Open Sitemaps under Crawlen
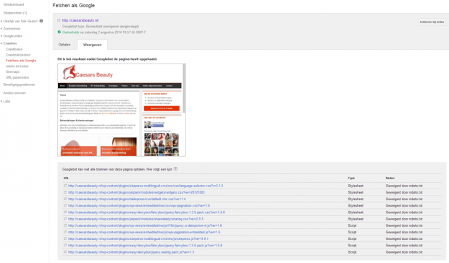 (12, 72)
